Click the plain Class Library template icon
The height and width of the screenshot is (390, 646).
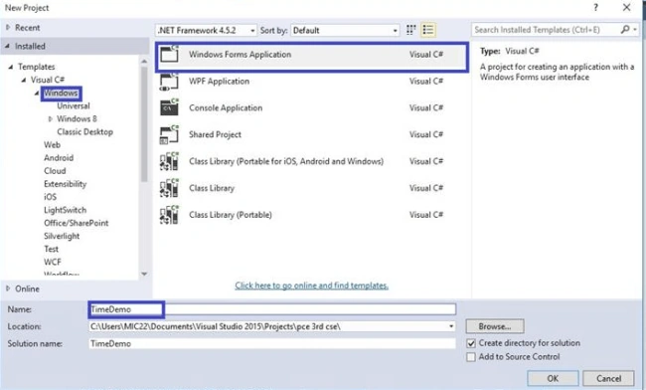click(x=169, y=188)
